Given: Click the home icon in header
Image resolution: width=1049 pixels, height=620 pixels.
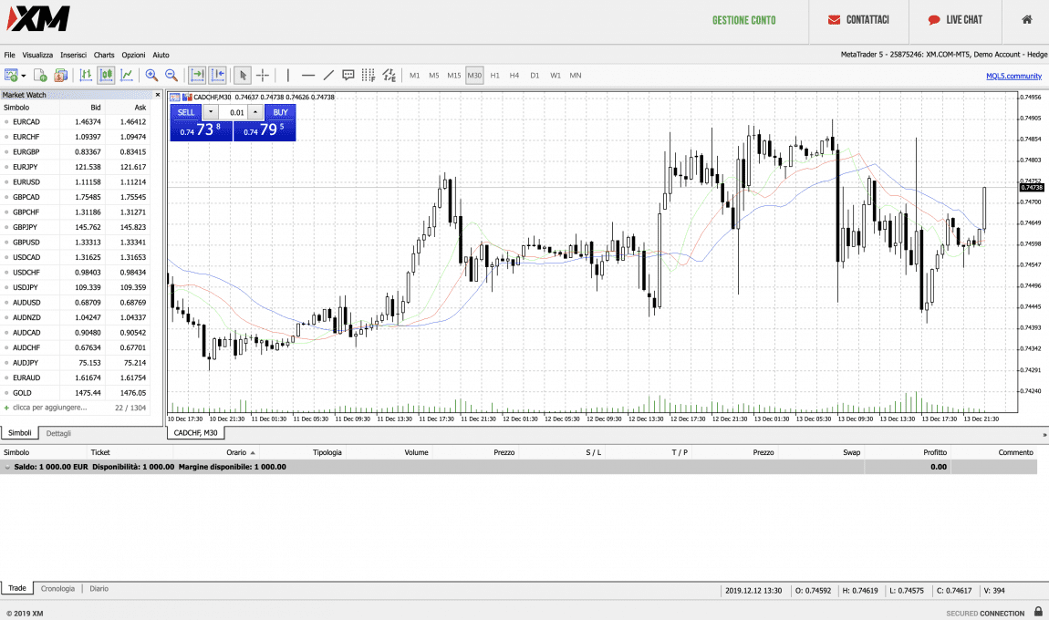Looking at the screenshot, I should (1026, 20).
